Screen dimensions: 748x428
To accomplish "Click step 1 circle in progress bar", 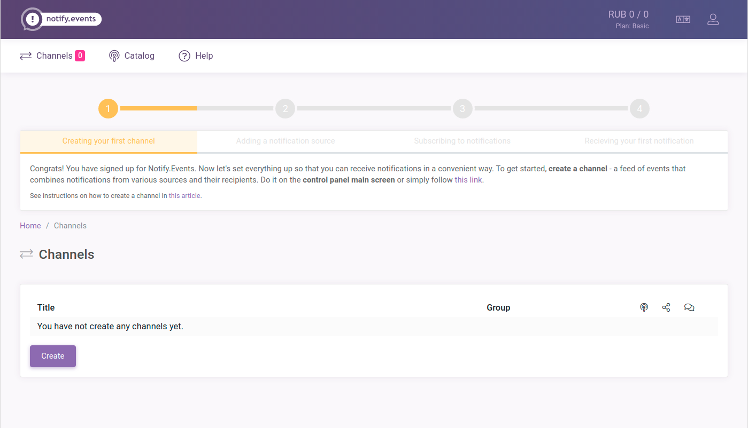I will (x=108, y=109).
